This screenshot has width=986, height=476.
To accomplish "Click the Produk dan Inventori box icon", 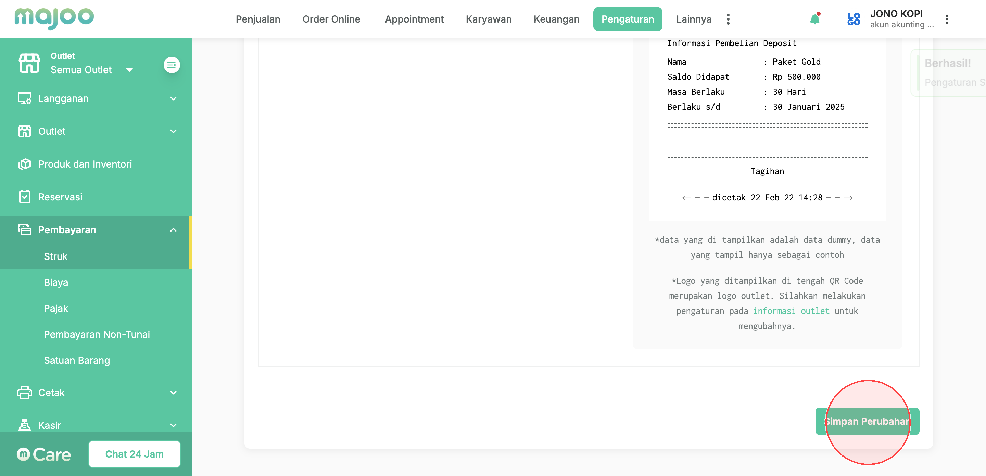I will click(x=25, y=164).
